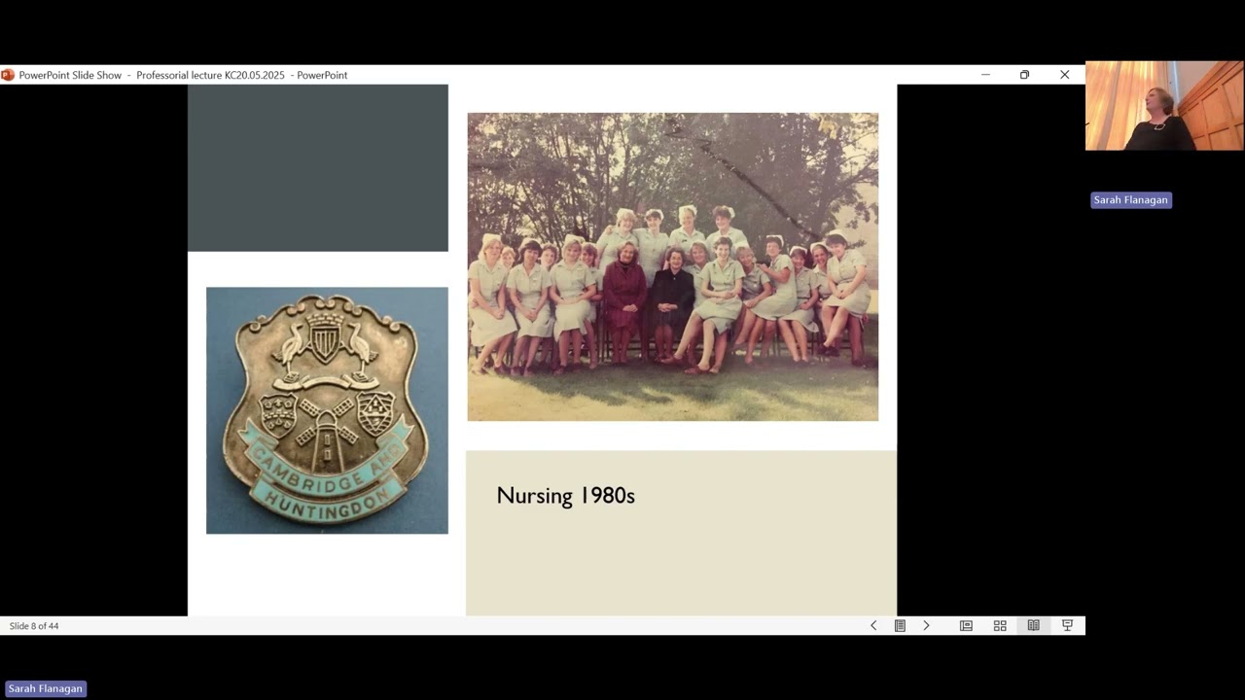Click the Sarah Flanagan label under webcam
The height and width of the screenshot is (700, 1245).
[1130, 200]
